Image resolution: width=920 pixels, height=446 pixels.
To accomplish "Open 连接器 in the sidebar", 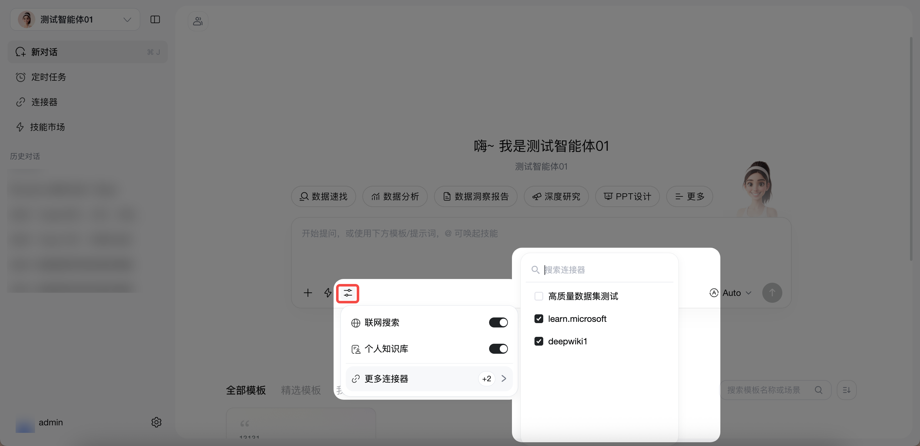I will (88, 102).
